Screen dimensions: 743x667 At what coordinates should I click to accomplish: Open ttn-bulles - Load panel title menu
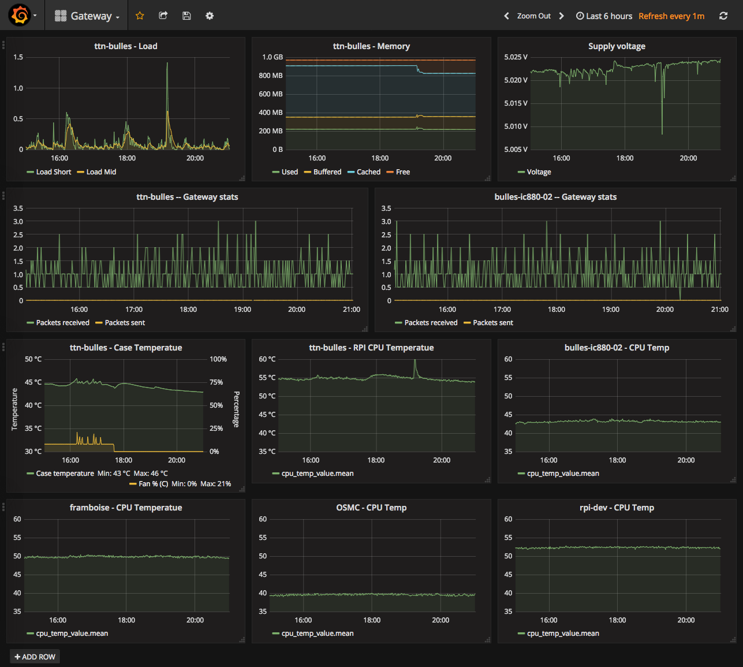coord(126,46)
